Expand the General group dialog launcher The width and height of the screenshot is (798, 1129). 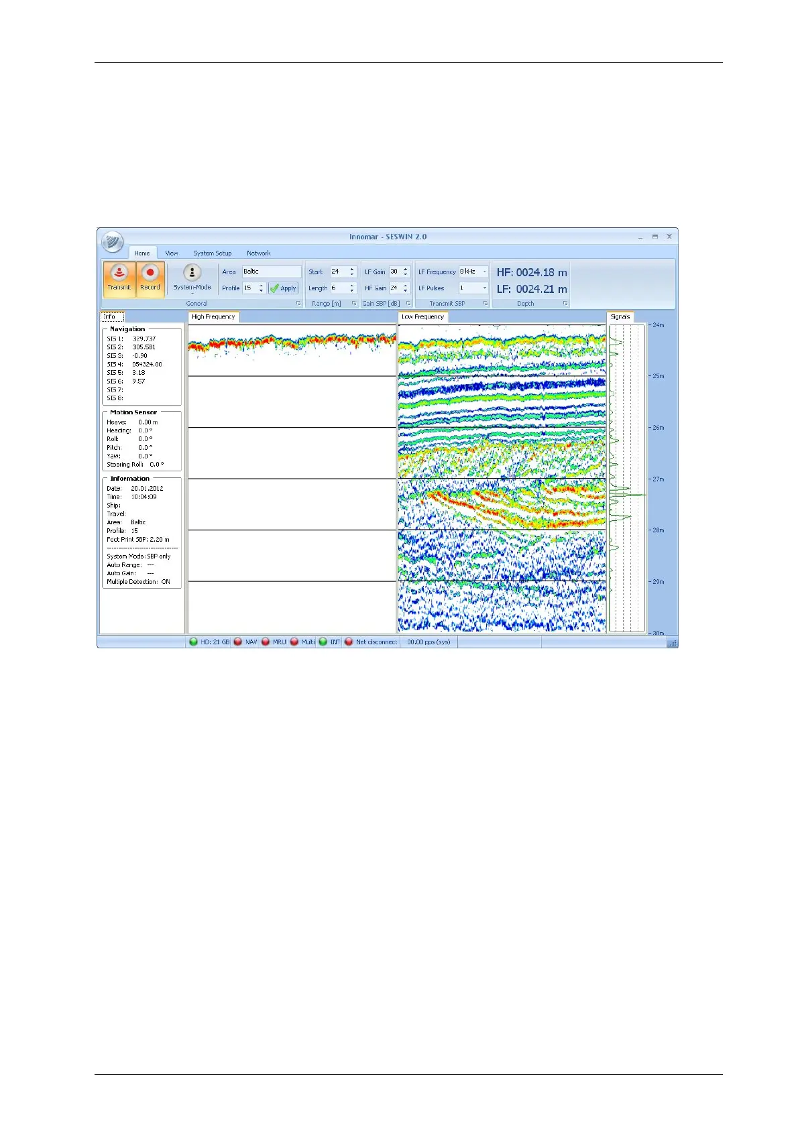(298, 304)
